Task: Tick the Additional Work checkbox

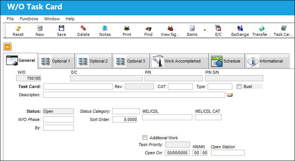Action: click(x=145, y=137)
